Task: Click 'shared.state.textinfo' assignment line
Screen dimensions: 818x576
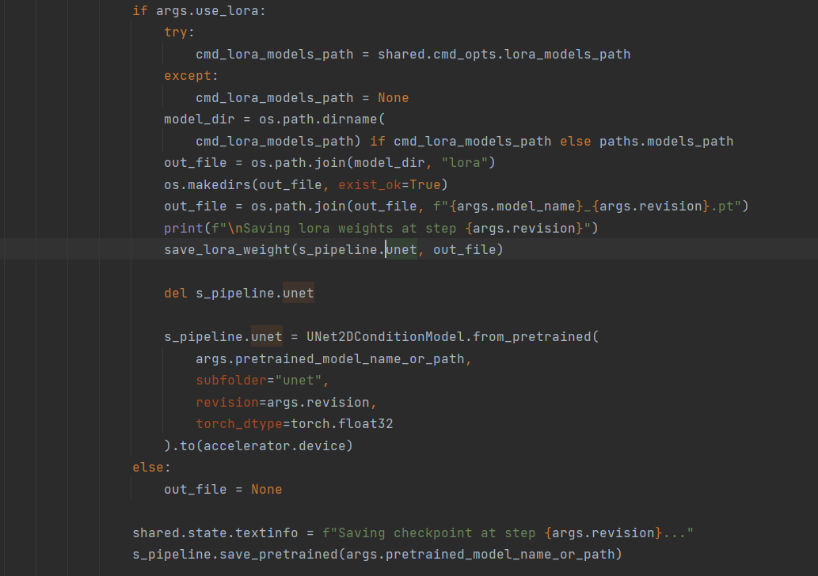Action: [413, 532]
